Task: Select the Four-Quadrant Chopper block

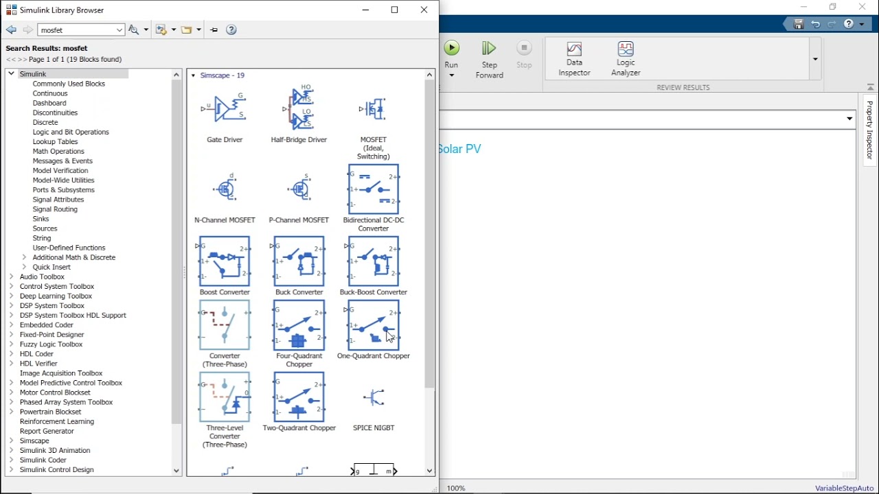Action: 299,325
